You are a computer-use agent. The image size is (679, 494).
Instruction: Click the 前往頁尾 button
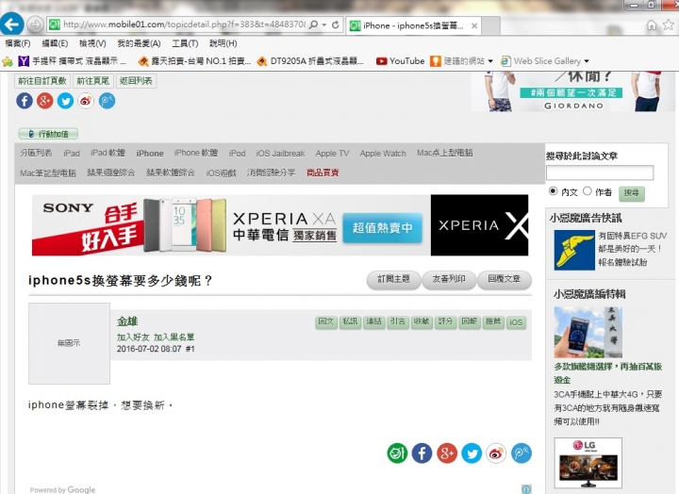[93, 81]
